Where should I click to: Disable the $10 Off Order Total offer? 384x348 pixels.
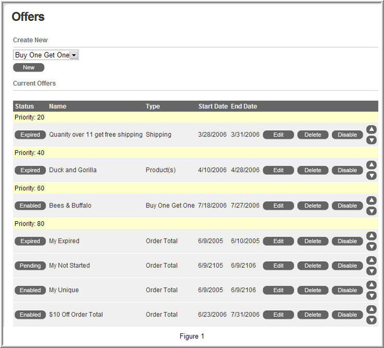tap(347, 315)
